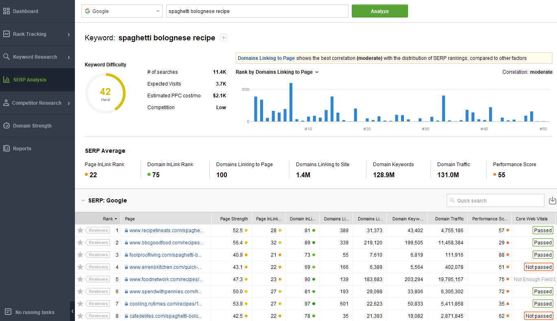This screenshot has width=557, height=321.
Task: Click the Performance Score 55 average
Action: [x=502, y=175]
